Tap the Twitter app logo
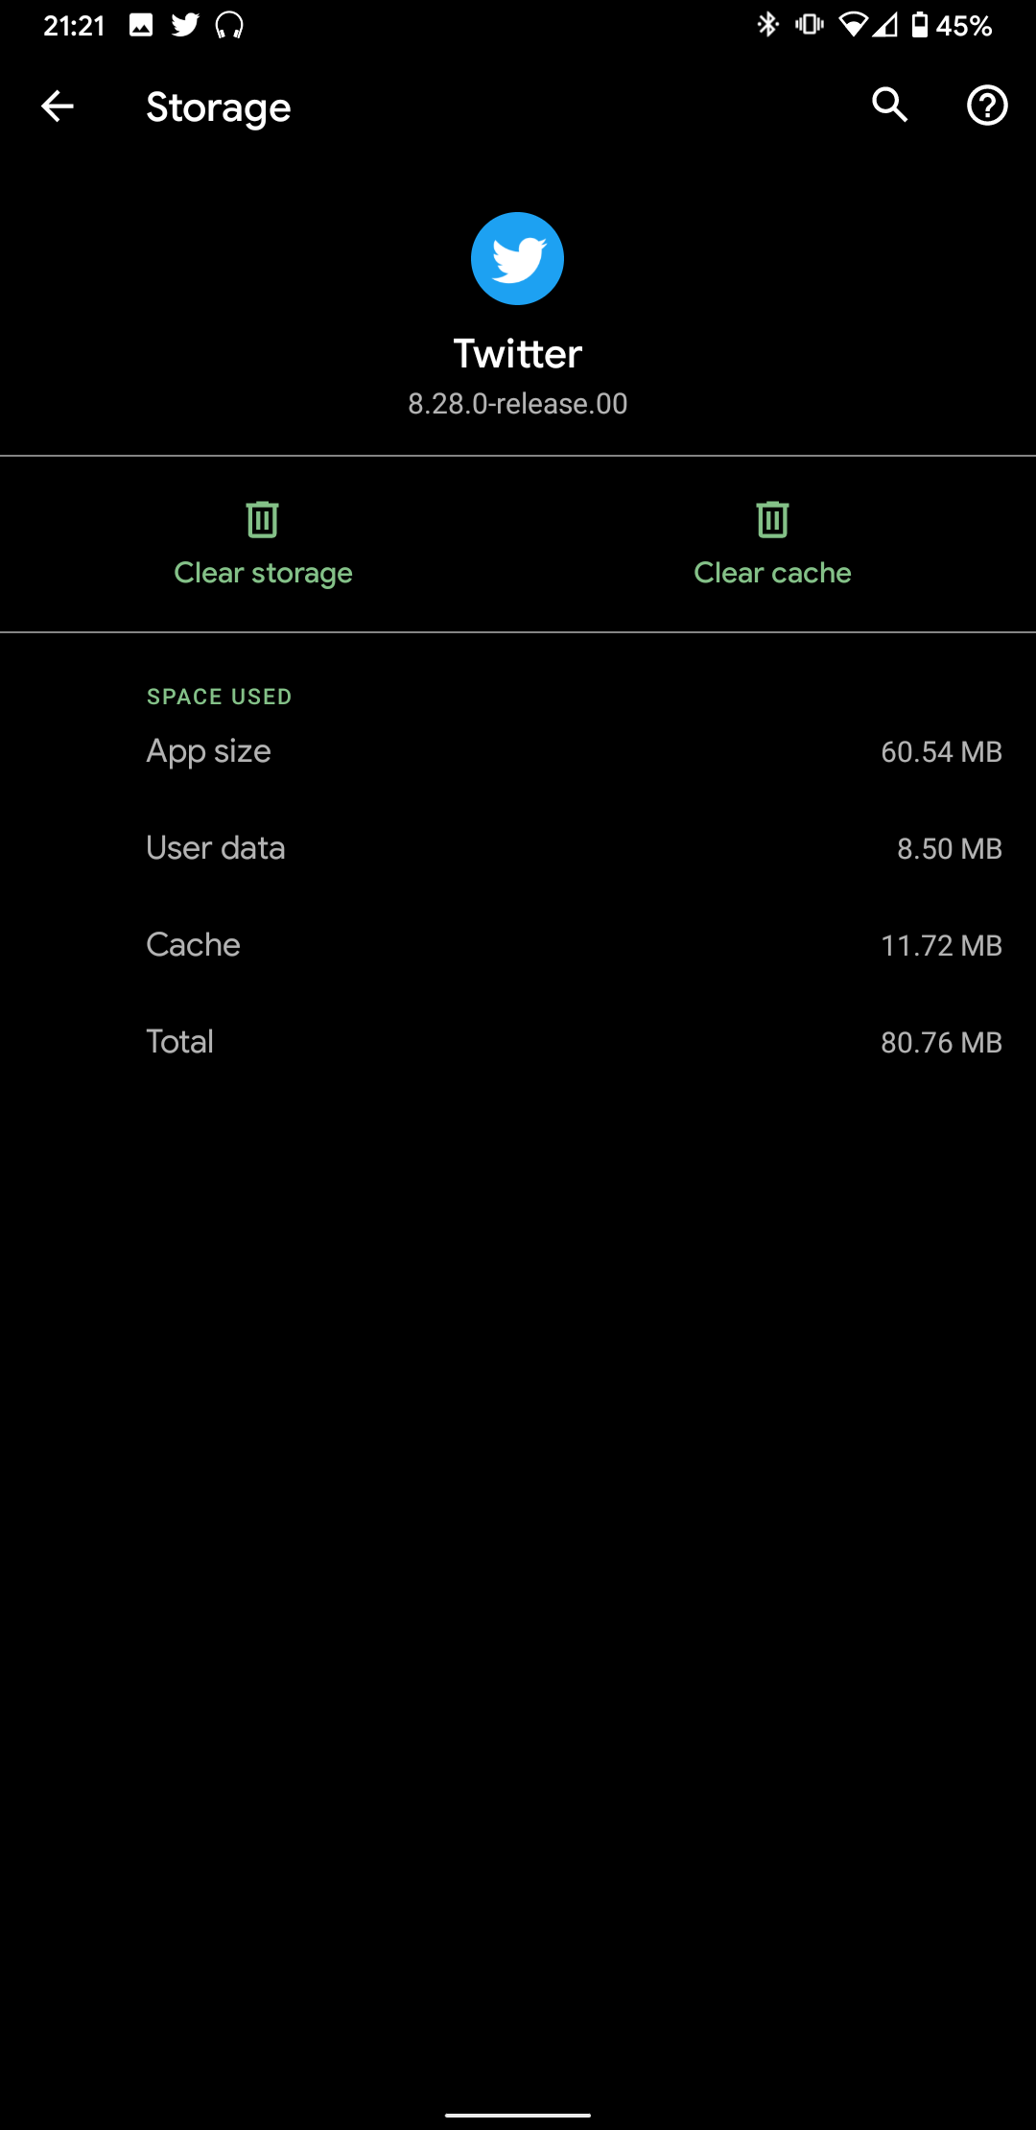 [517, 258]
